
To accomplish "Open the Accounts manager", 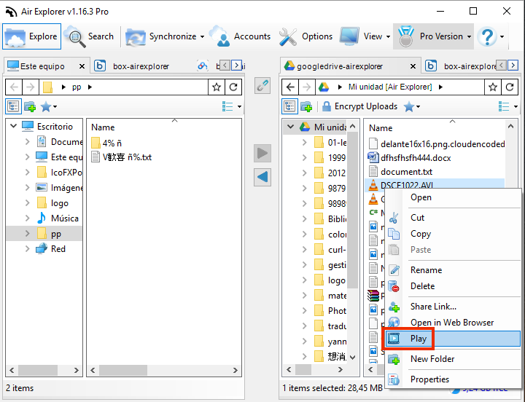I will tap(240, 36).
